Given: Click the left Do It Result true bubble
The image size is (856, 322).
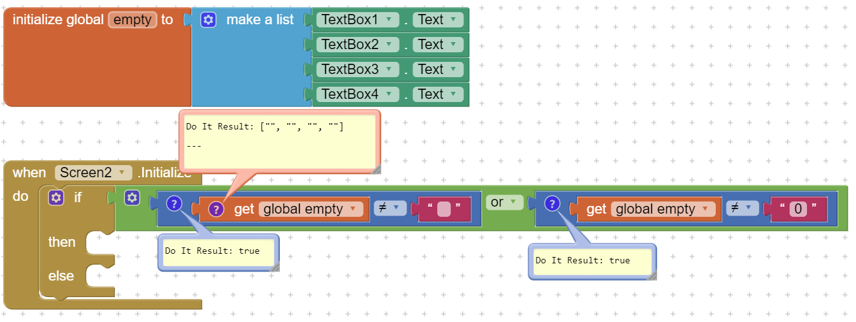Looking at the screenshot, I should pos(218,252).
